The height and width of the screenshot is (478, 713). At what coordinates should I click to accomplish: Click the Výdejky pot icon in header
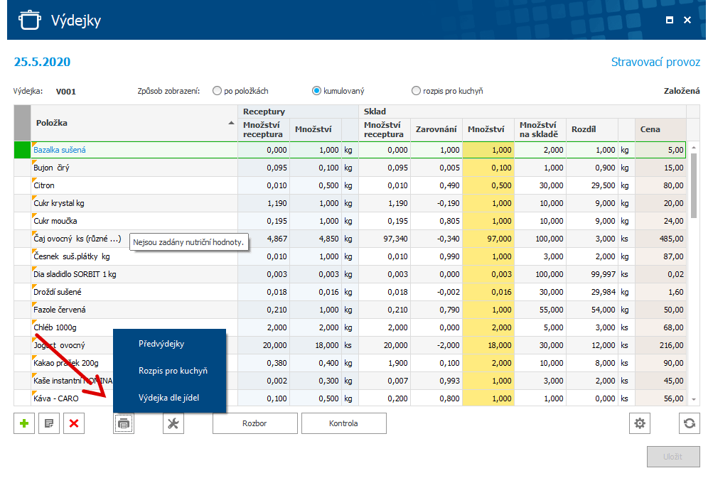(30, 20)
